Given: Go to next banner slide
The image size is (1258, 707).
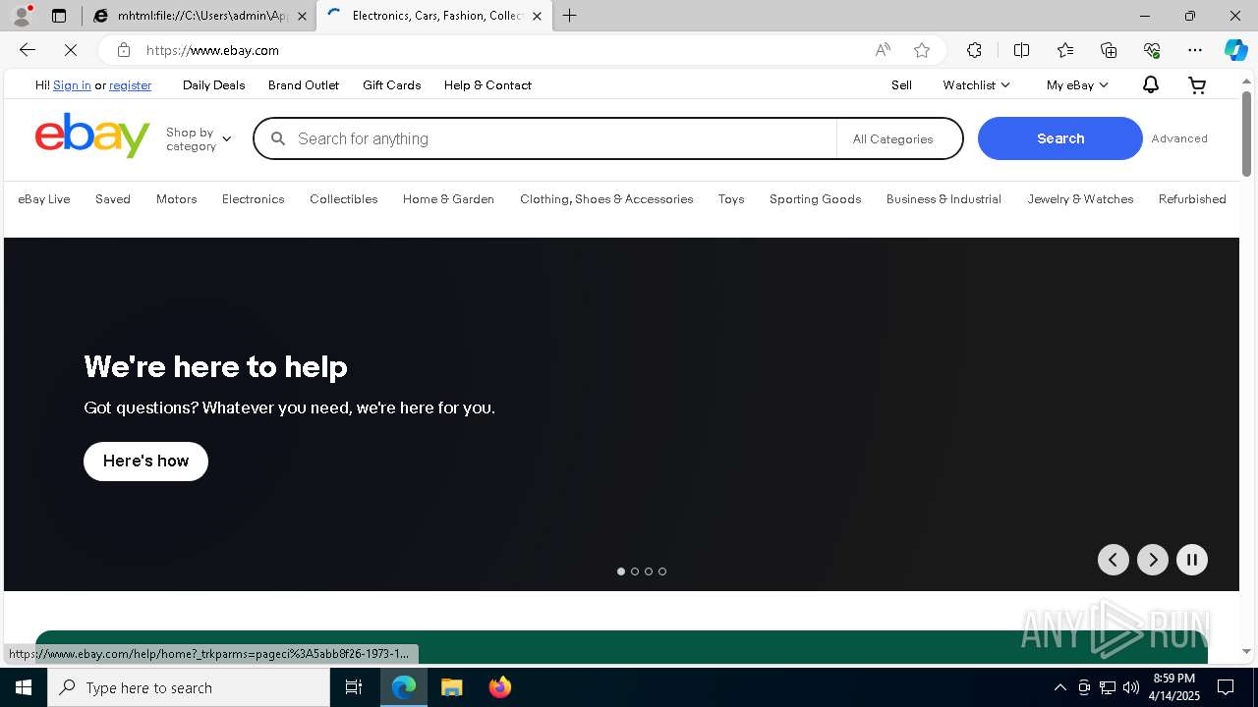Looking at the screenshot, I should [1153, 560].
